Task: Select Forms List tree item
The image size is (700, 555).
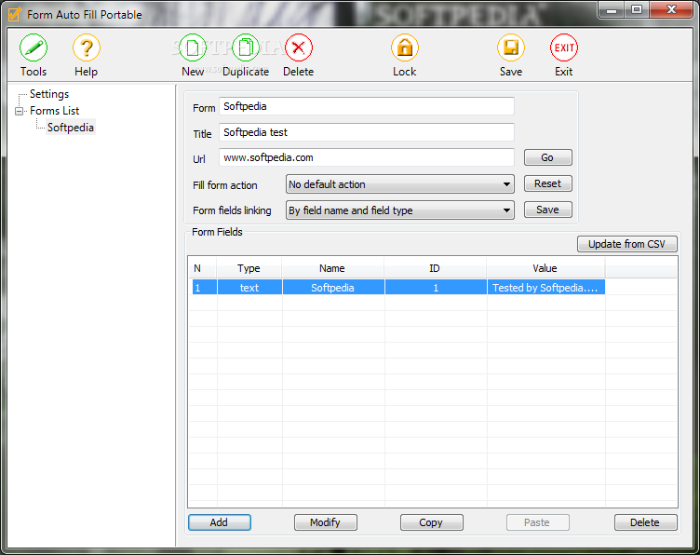Action: pos(55,111)
